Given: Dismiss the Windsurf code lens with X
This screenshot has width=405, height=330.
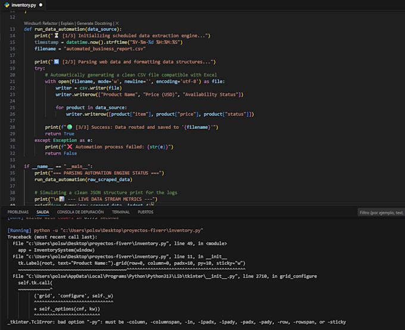Looking at the screenshot, I should (x=117, y=23).
